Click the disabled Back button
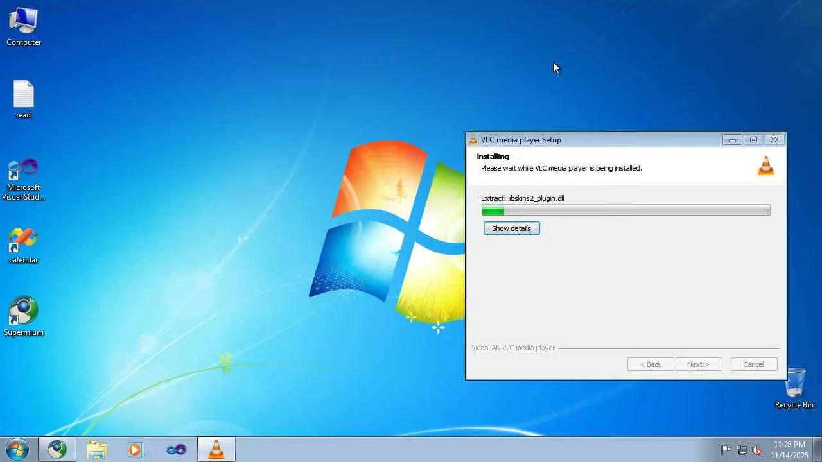Image resolution: width=822 pixels, height=462 pixels. pos(651,364)
